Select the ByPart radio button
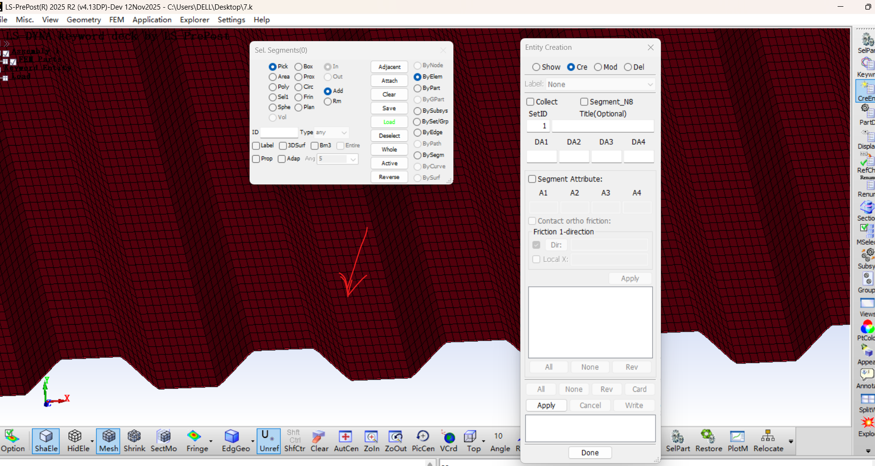 pyautogui.click(x=417, y=88)
